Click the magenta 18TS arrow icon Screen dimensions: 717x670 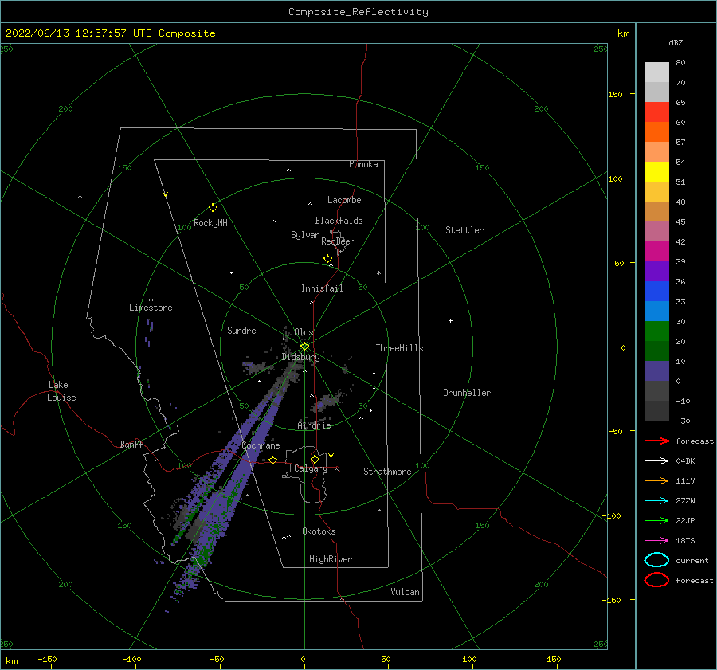point(656,541)
